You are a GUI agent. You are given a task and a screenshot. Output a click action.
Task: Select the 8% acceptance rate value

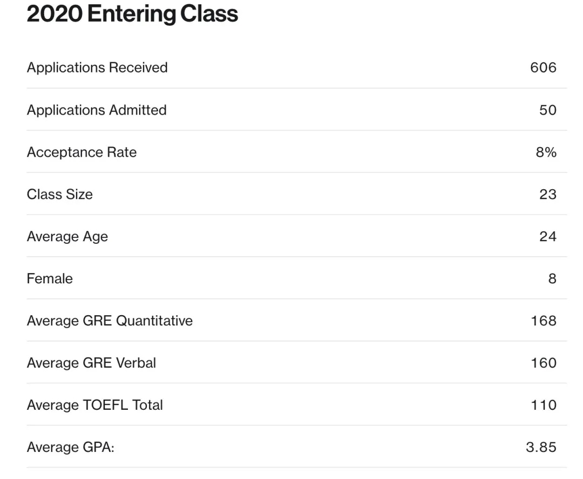click(x=546, y=152)
